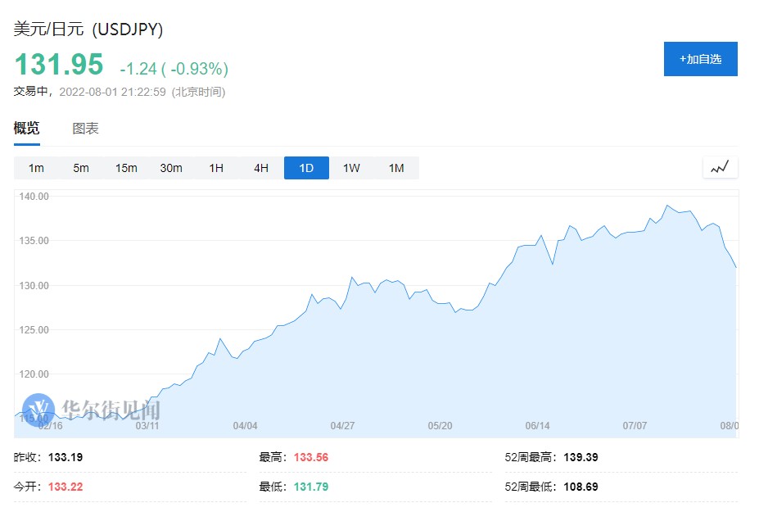Select the 1H timeframe
759x512 pixels.
point(216,168)
